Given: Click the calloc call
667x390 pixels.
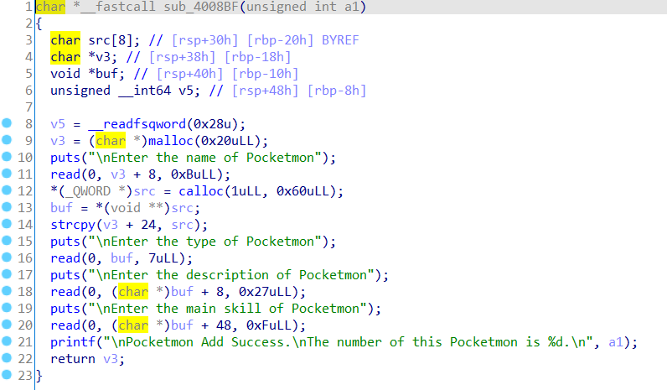Looking at the screenshot, I should click(x=201, y=191).
